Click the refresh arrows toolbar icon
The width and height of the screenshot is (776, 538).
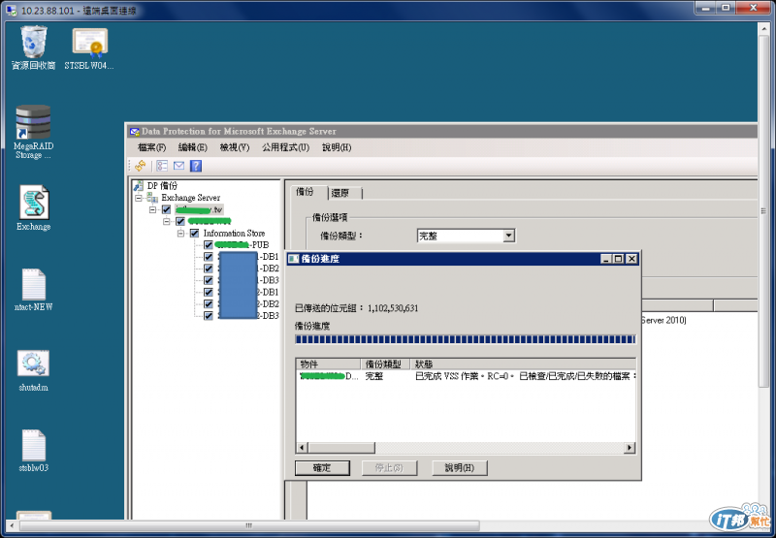click(140, 166)
